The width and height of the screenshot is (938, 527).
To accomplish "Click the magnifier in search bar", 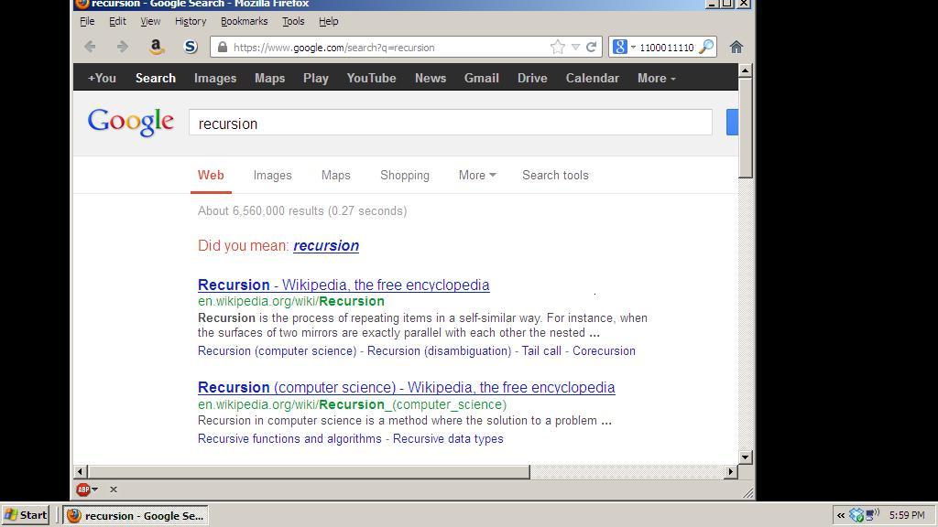I will [706, 47].
